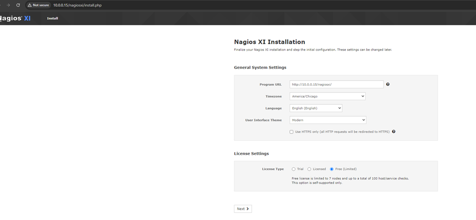
Task: Click help icon beside Program URL
Action: (x=388, y=84)
